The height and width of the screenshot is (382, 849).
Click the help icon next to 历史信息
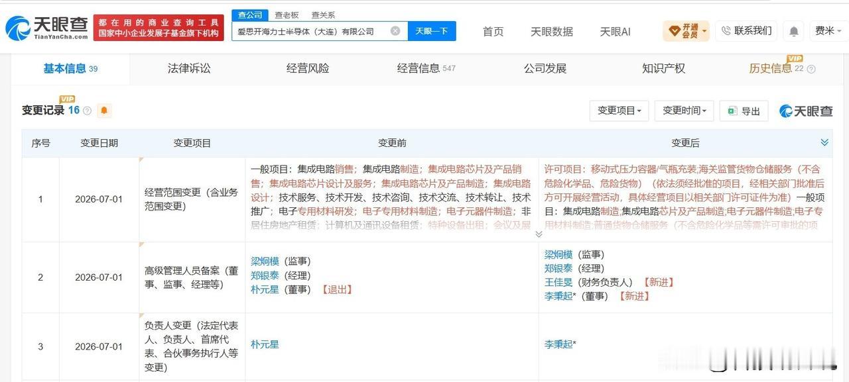point(811,69)
